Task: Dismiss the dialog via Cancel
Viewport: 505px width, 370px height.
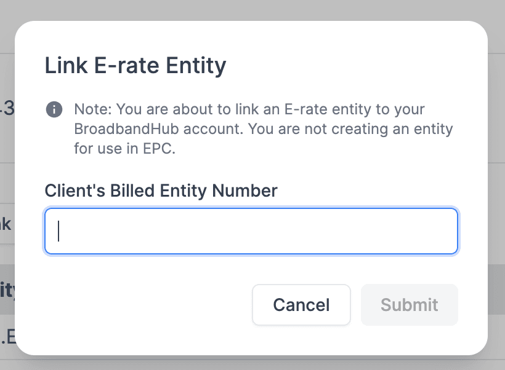Action: 301,305
